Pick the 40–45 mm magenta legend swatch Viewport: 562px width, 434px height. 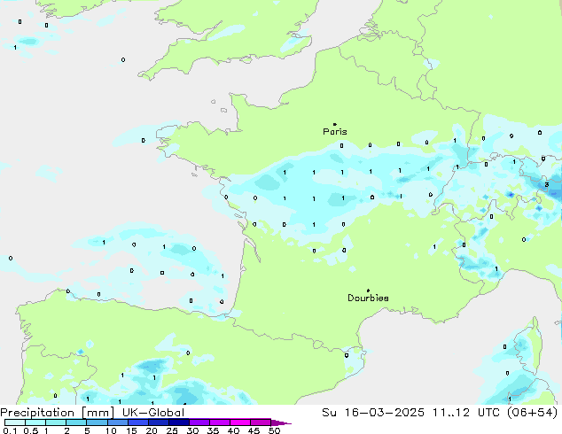pos(240,422)
